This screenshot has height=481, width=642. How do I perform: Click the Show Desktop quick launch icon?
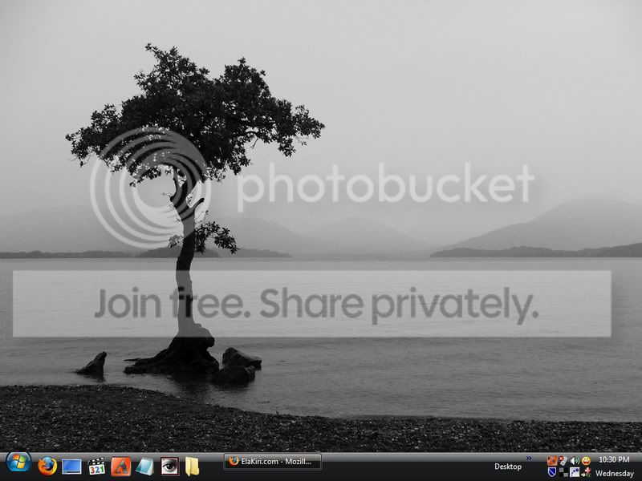(71, 467)
